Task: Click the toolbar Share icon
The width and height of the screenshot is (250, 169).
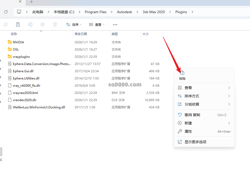Action: tap(43, 25)
